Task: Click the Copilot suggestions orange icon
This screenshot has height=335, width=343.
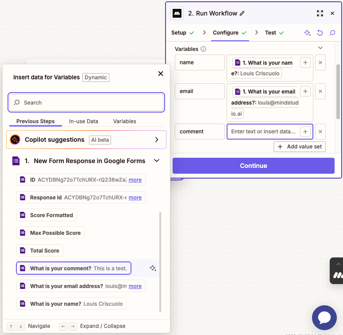Action: pos(15,140)
